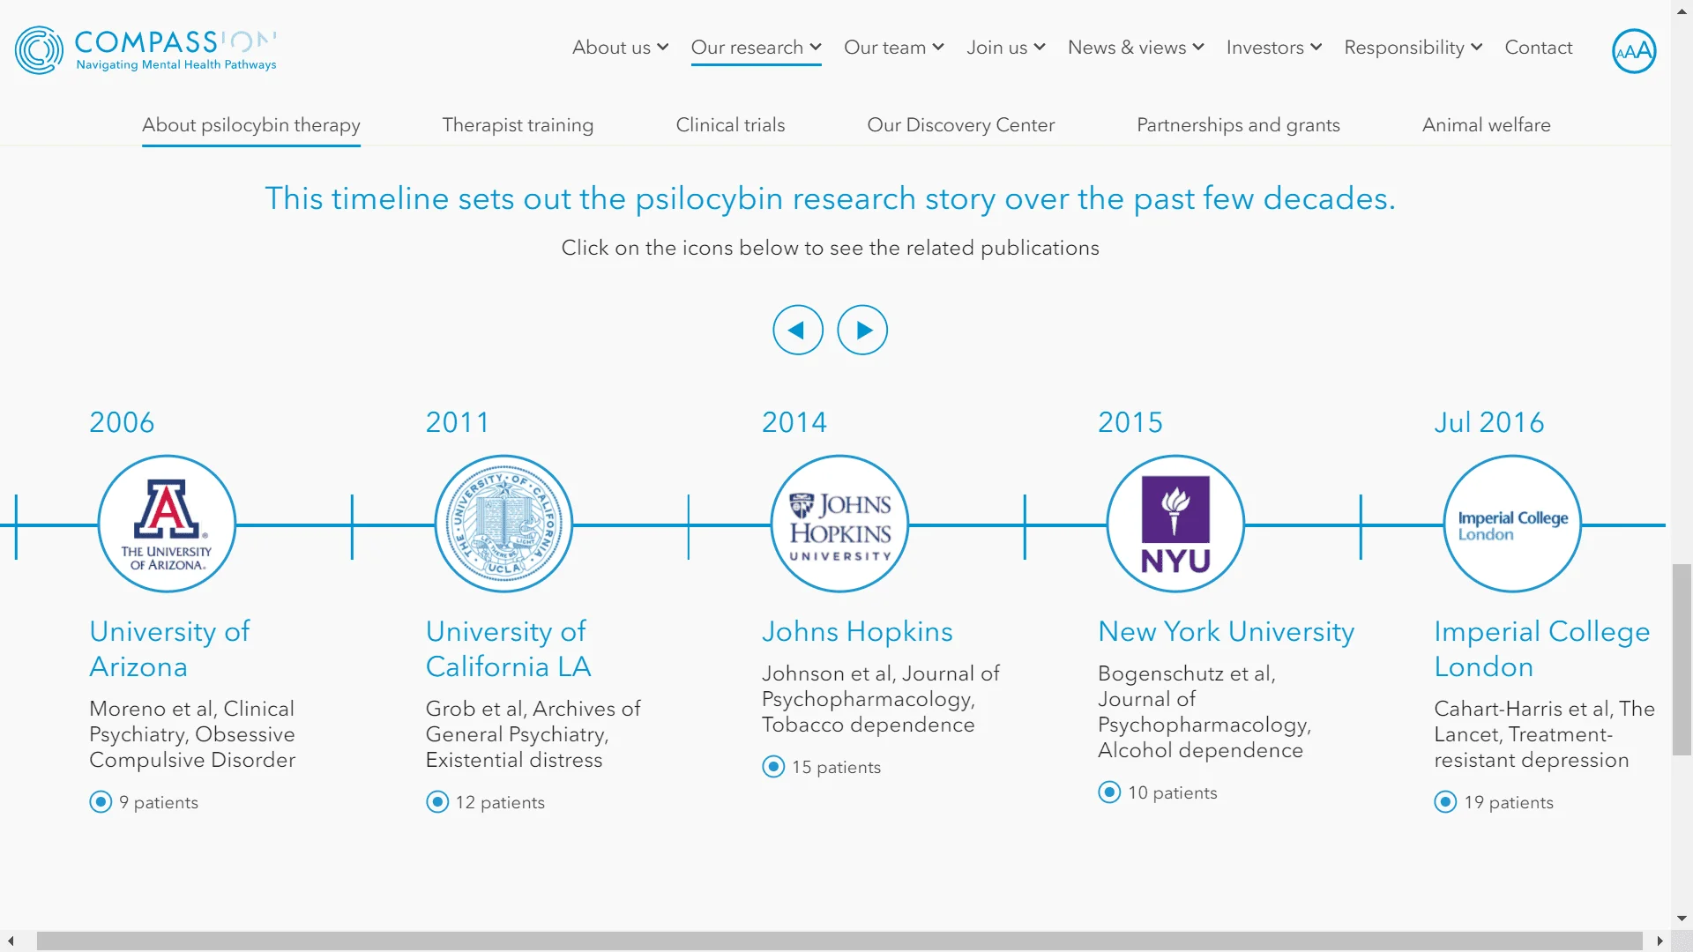This screenshot has height=952, width=1693.
Task: Click the bullet icon beside 9 patients
Action: tap(101, 802)
